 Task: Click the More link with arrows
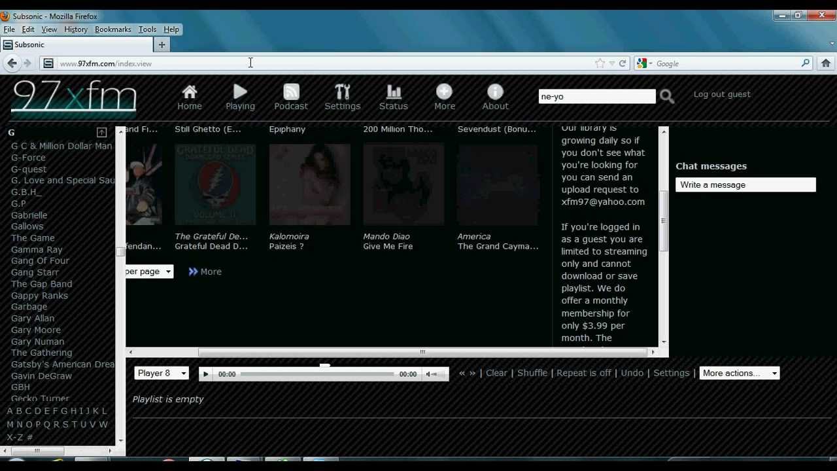(x=205, y=271)
